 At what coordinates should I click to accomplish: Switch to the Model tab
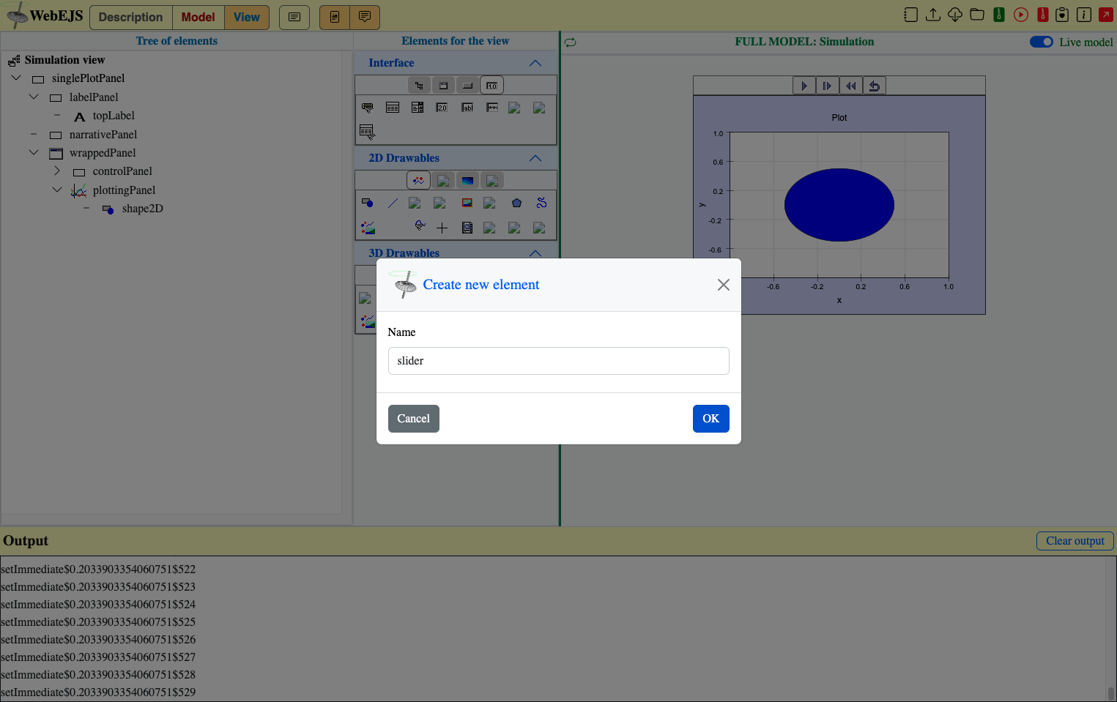(x=198, y=17)
